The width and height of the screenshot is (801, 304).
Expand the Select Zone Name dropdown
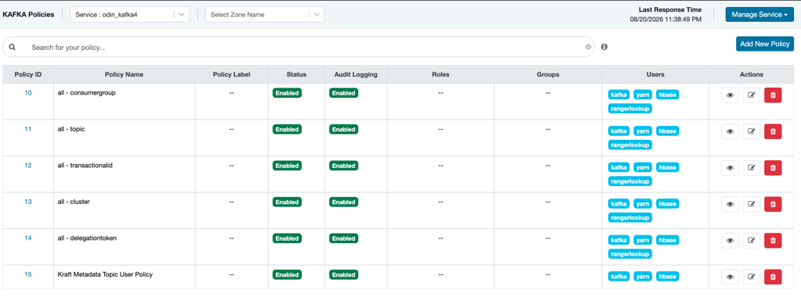[x=264, y=14]
